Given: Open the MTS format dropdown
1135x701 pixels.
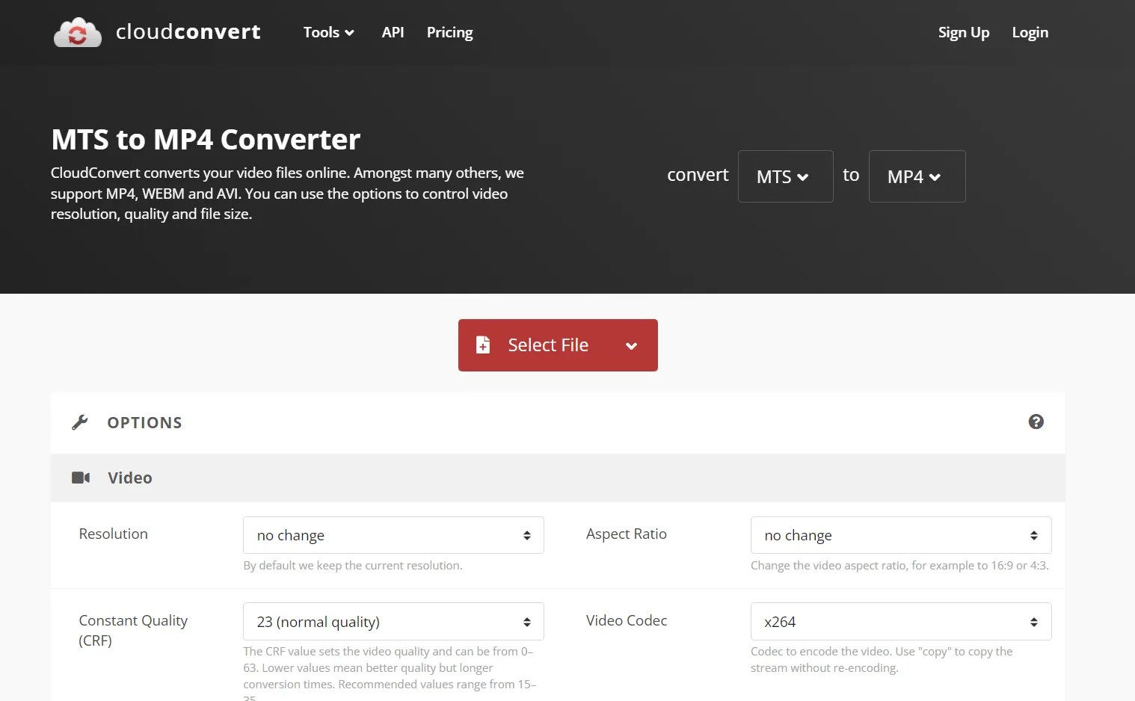Looking at the screenshot, I should pyautogui.click(x=784, y=176).
